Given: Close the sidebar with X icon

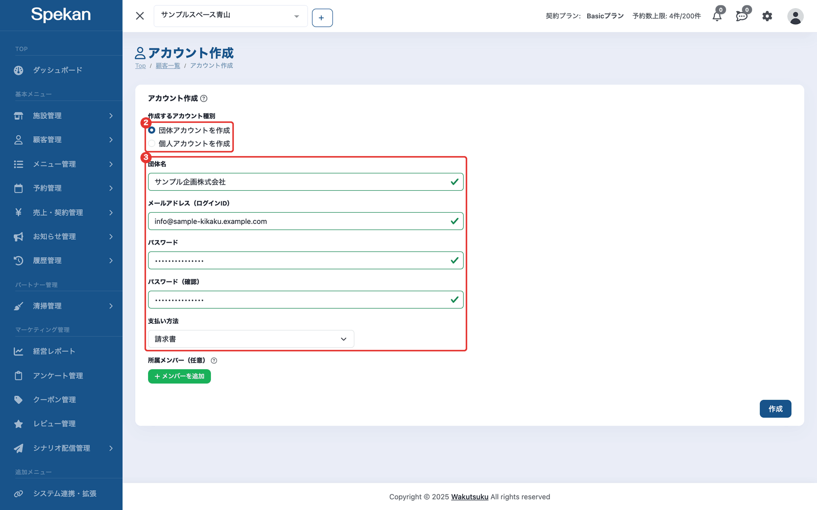Looking at the screenshot, I should coord(140,16).
